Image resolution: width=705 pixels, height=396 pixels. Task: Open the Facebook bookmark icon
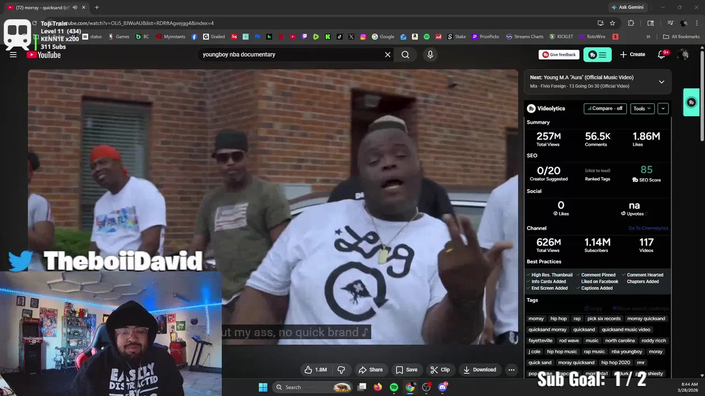point(194,37)
